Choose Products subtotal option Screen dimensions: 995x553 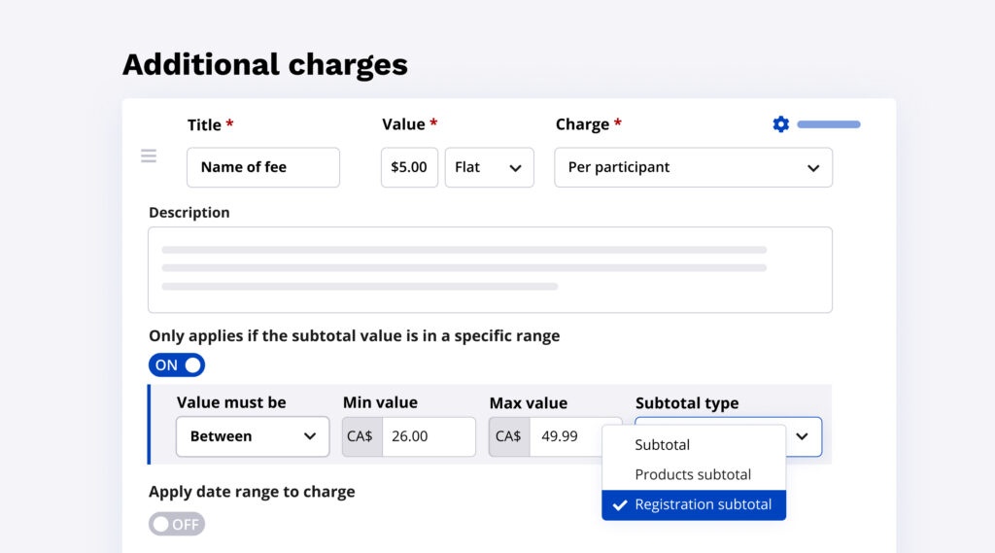693,475
